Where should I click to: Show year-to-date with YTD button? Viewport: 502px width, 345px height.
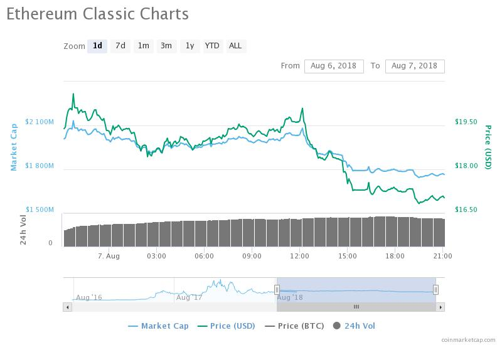coord(212,46)
